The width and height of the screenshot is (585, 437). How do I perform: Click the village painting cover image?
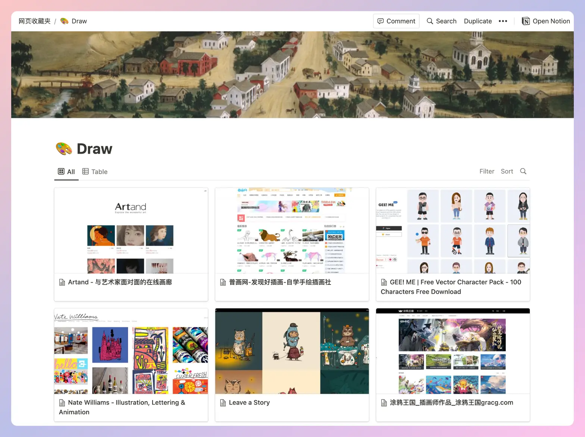pos(292,75)
